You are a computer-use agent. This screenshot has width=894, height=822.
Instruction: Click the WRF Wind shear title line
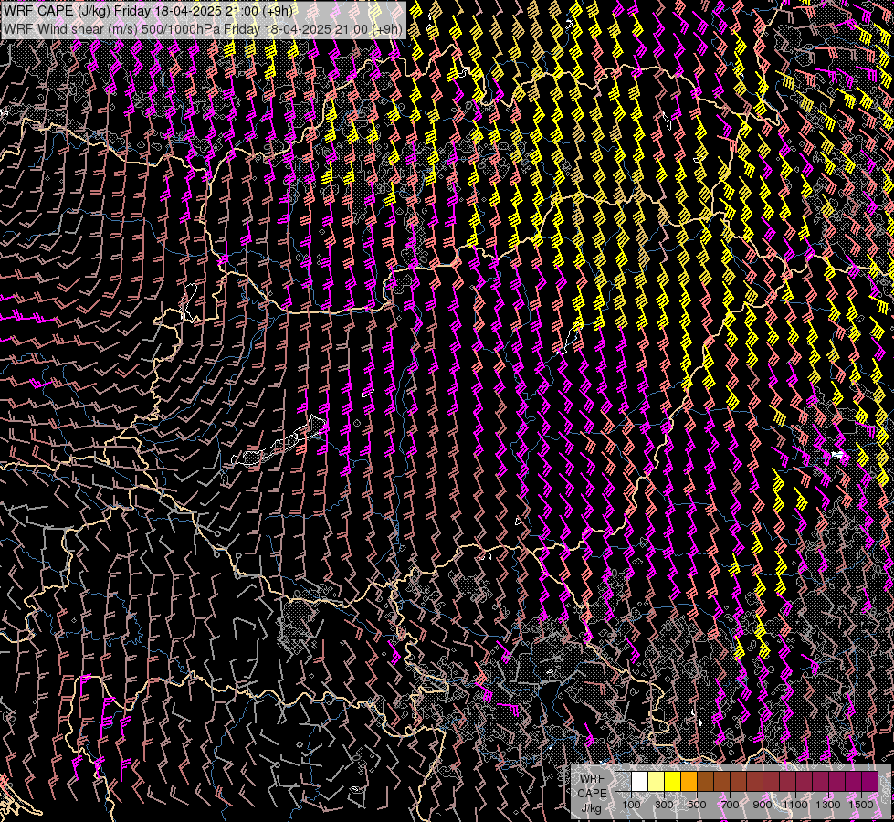pos(203,28)
